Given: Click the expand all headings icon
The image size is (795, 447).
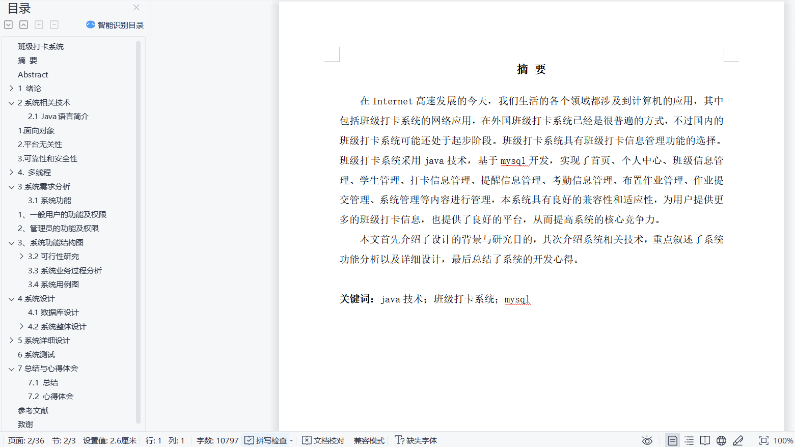Looking at the screenshot, I should coord(8,25).
